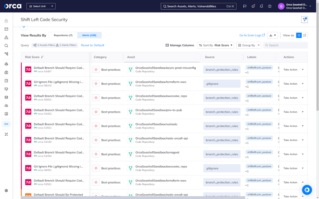Click the global search assets field
The height and width of the screenshot is (199, 319).
198,6
